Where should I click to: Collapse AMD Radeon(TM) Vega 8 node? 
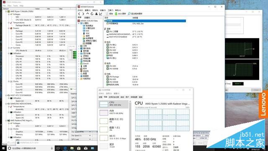(6, 120)
